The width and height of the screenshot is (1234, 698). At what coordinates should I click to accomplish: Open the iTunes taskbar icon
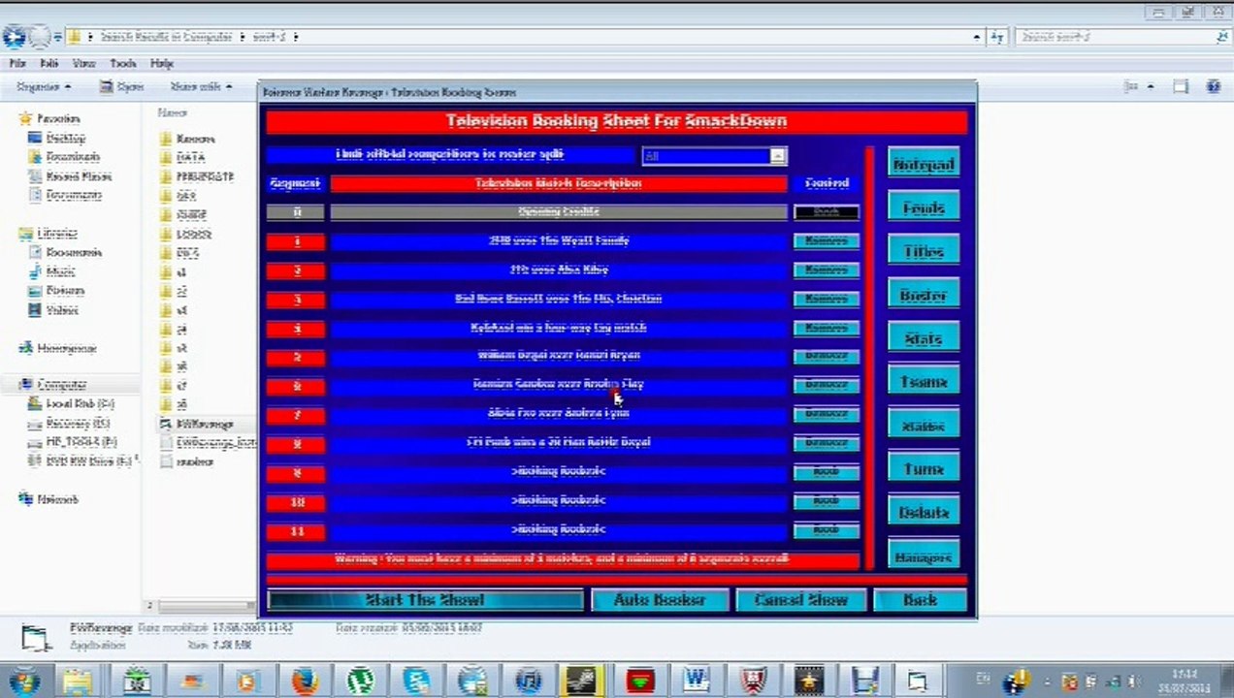[x=528, y=680]
